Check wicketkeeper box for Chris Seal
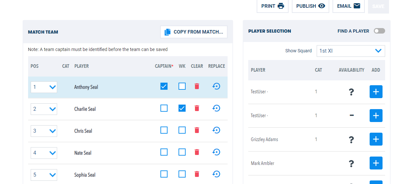 click(x=182, y=130)
